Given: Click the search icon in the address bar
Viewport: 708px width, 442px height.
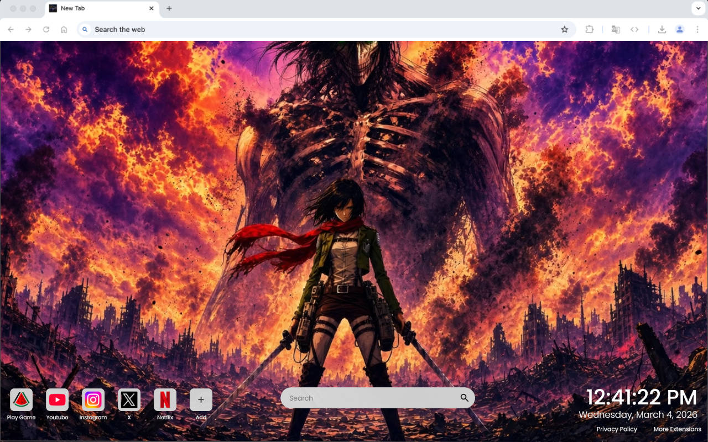Looking at the screenshot, I should (85, 29).
